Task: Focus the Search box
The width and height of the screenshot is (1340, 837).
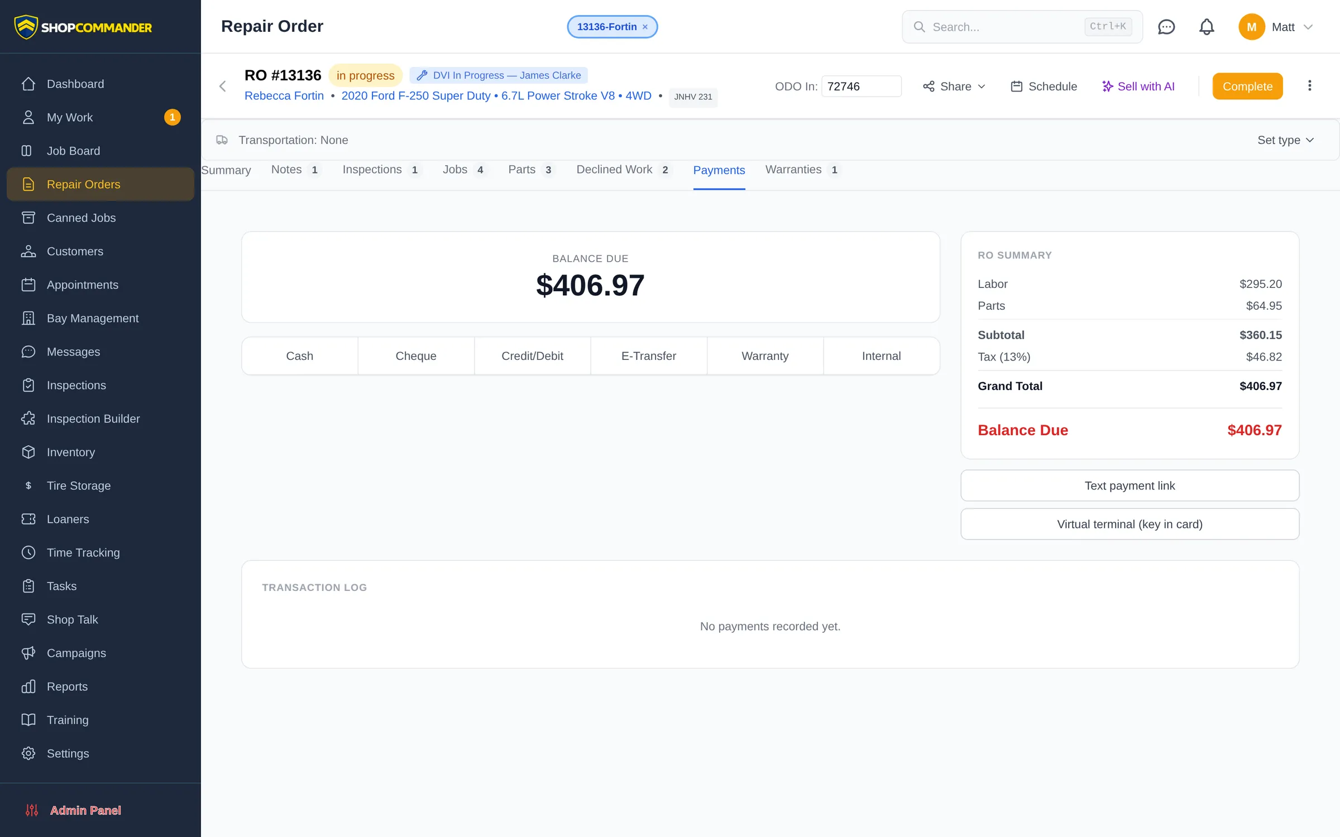Action: (1022, 27)
